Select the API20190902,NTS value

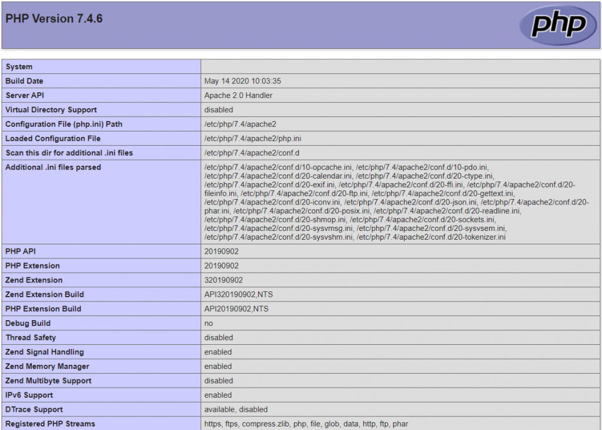[x=236, y=309]
